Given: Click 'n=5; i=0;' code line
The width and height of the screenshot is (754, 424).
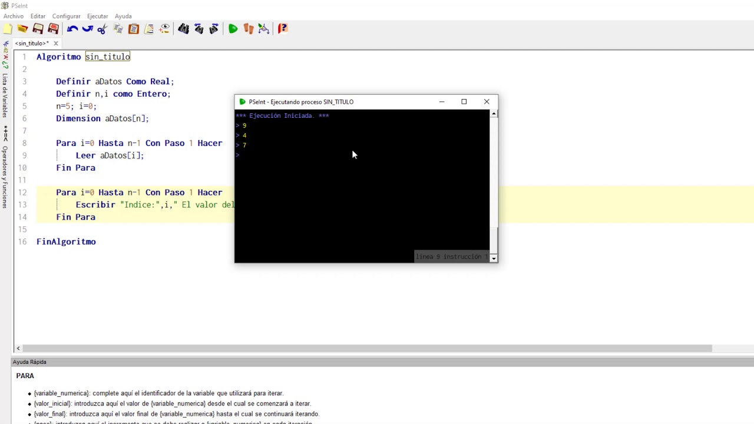Looking at the screenshot, I should click(76, 106).
